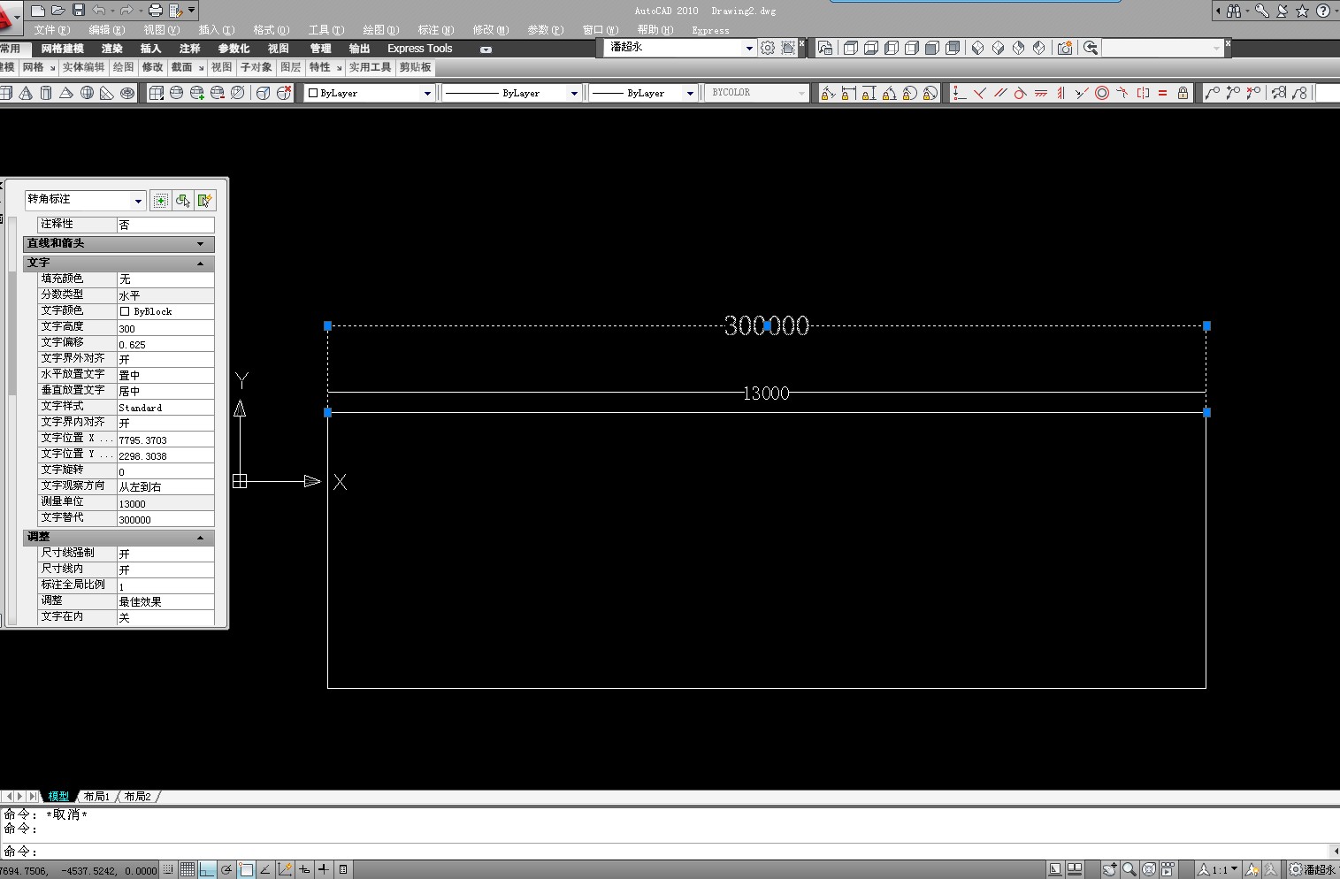Click the Open file icon
Image resolution: width=1340 pixels, height=879 pixels.
tap(57, 11)
